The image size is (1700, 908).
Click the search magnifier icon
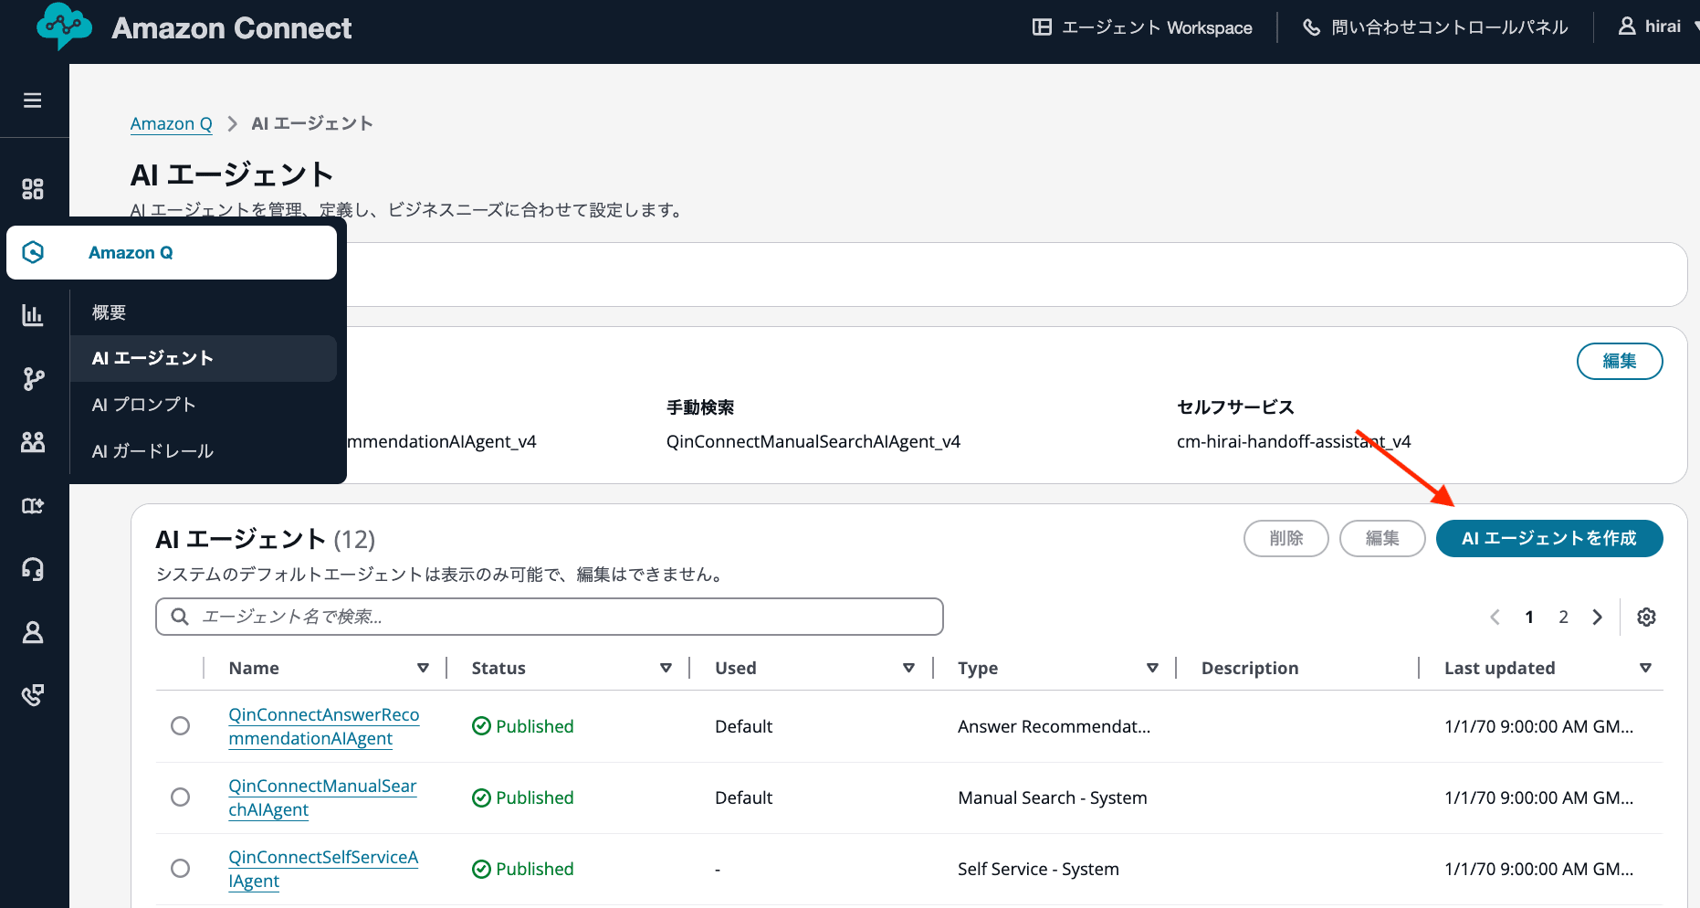coord(181,617)
